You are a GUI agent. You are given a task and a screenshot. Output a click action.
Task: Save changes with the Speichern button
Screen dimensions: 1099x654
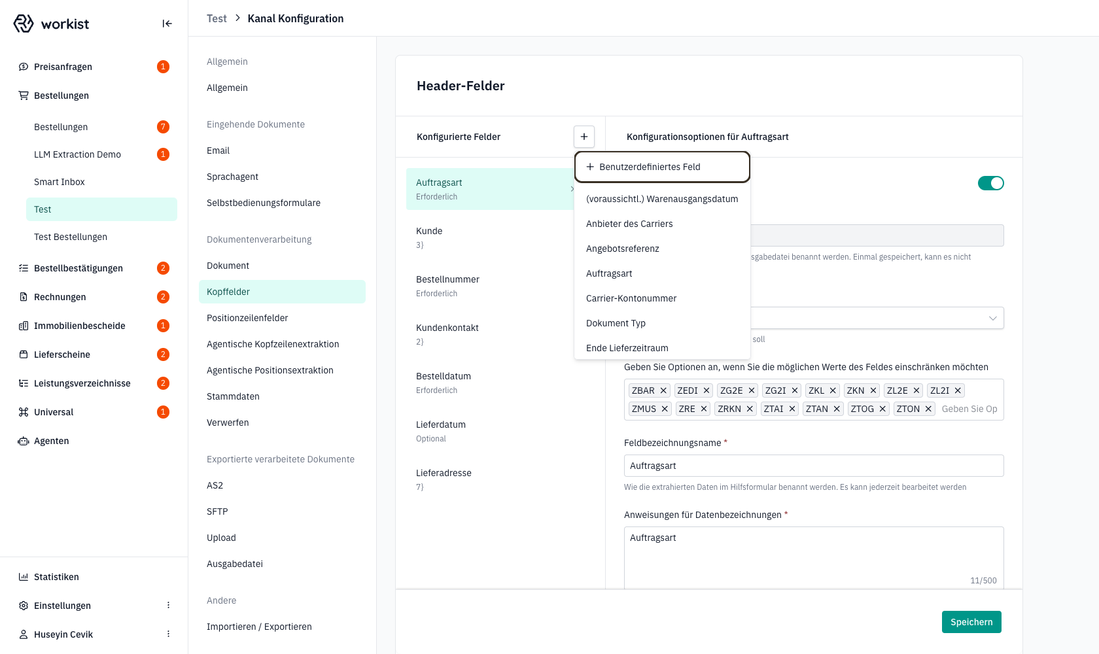(971, 622)
